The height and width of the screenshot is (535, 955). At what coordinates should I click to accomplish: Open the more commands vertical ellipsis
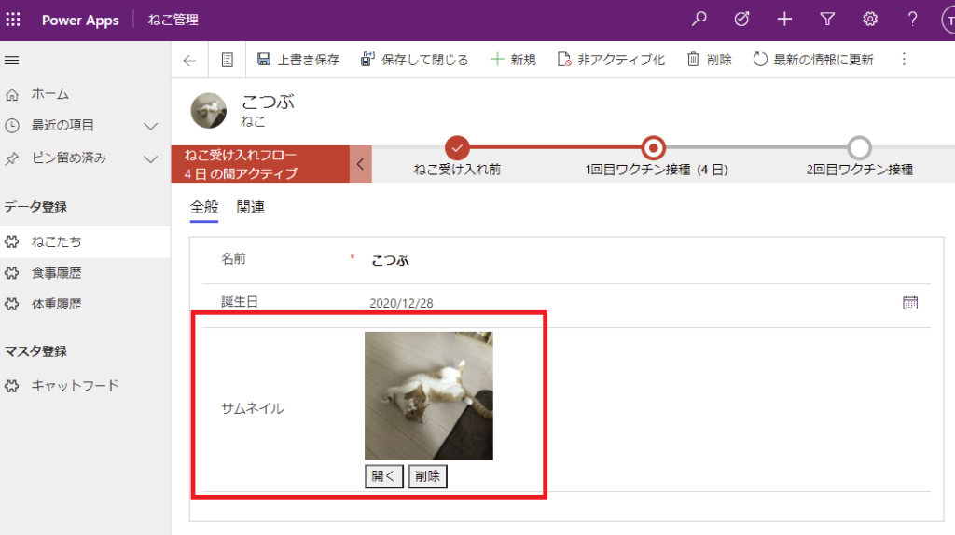pos(904,59)
